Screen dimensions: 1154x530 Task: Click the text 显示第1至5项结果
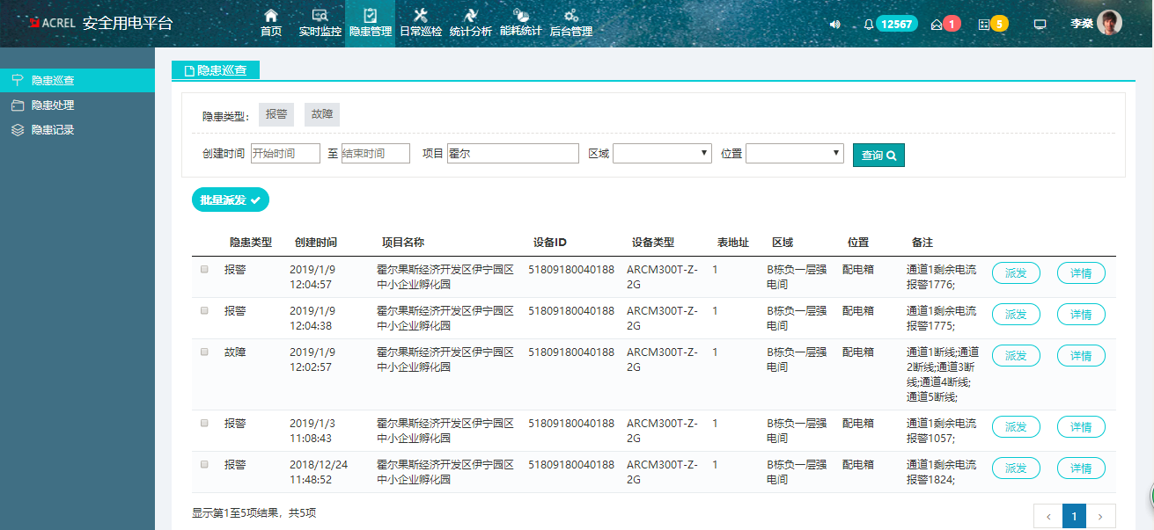[235, 512]
